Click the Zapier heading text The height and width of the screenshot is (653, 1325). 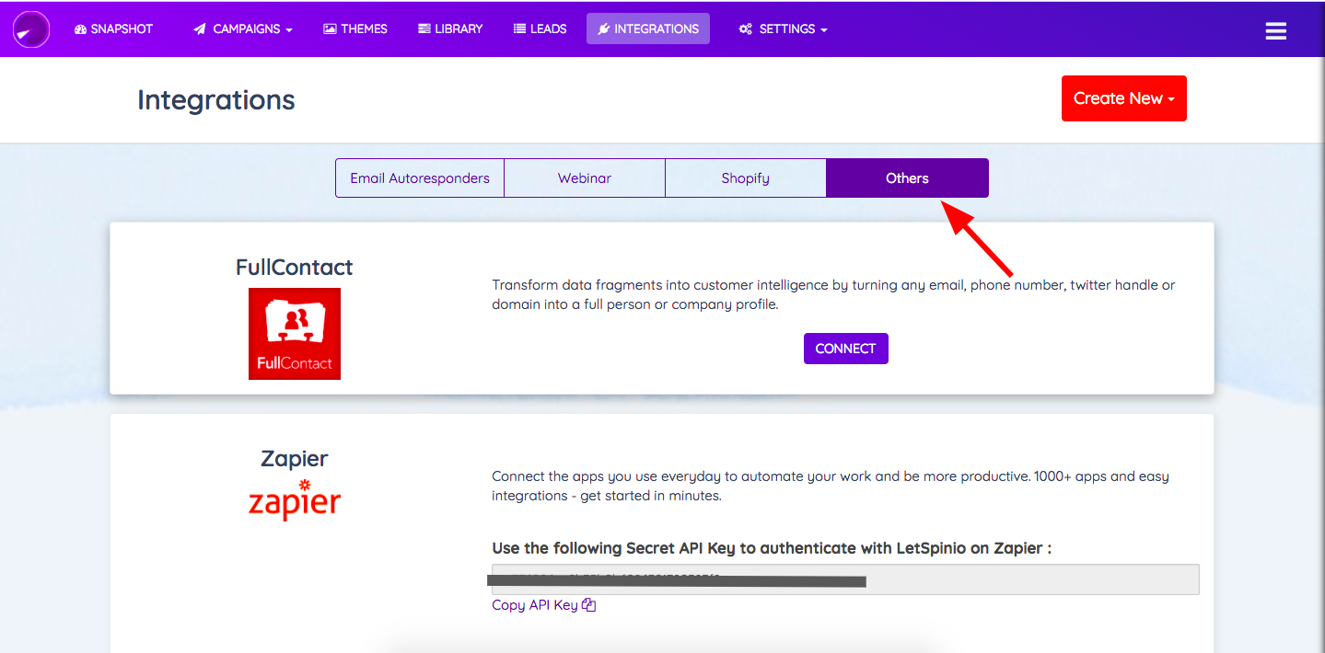(x=295, y=458)
